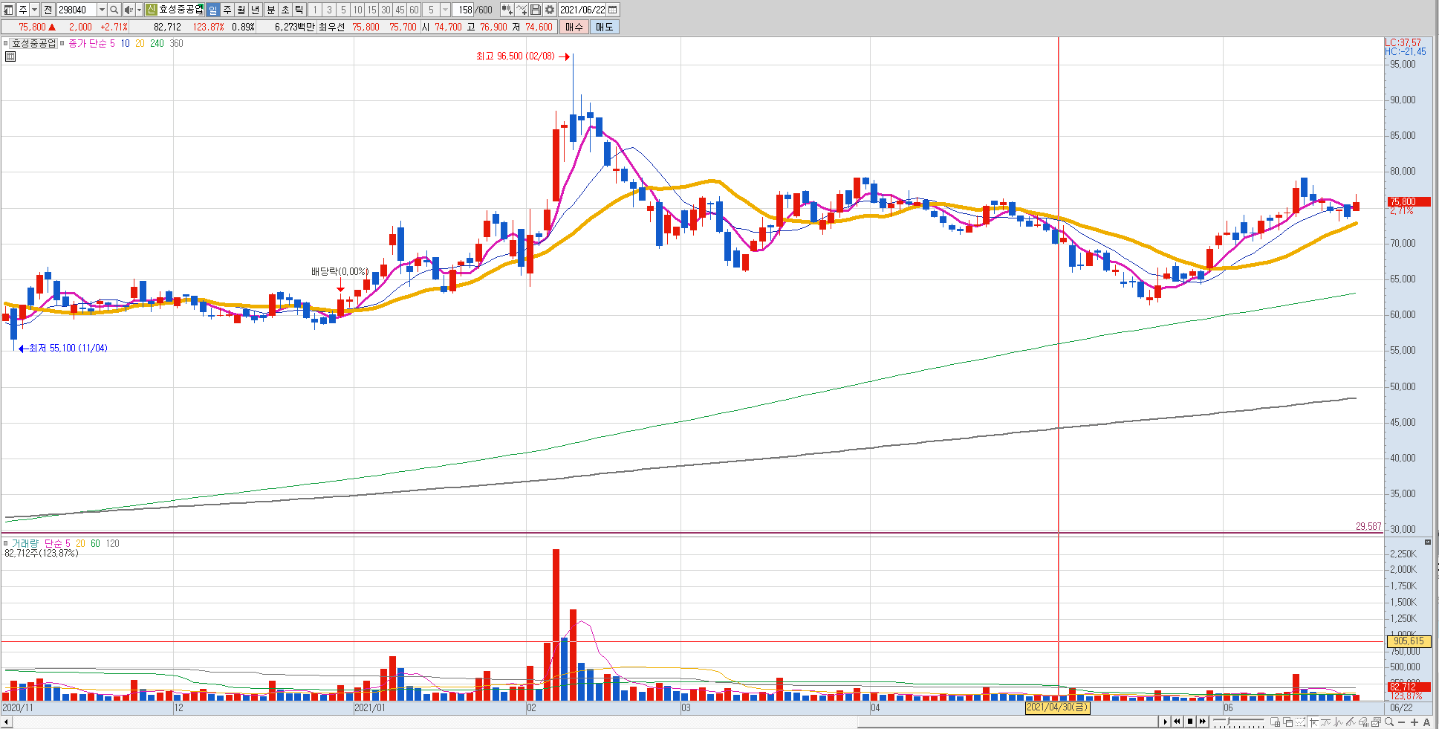
Task: Click the add chart indicator icon
Action: (507, 10)
